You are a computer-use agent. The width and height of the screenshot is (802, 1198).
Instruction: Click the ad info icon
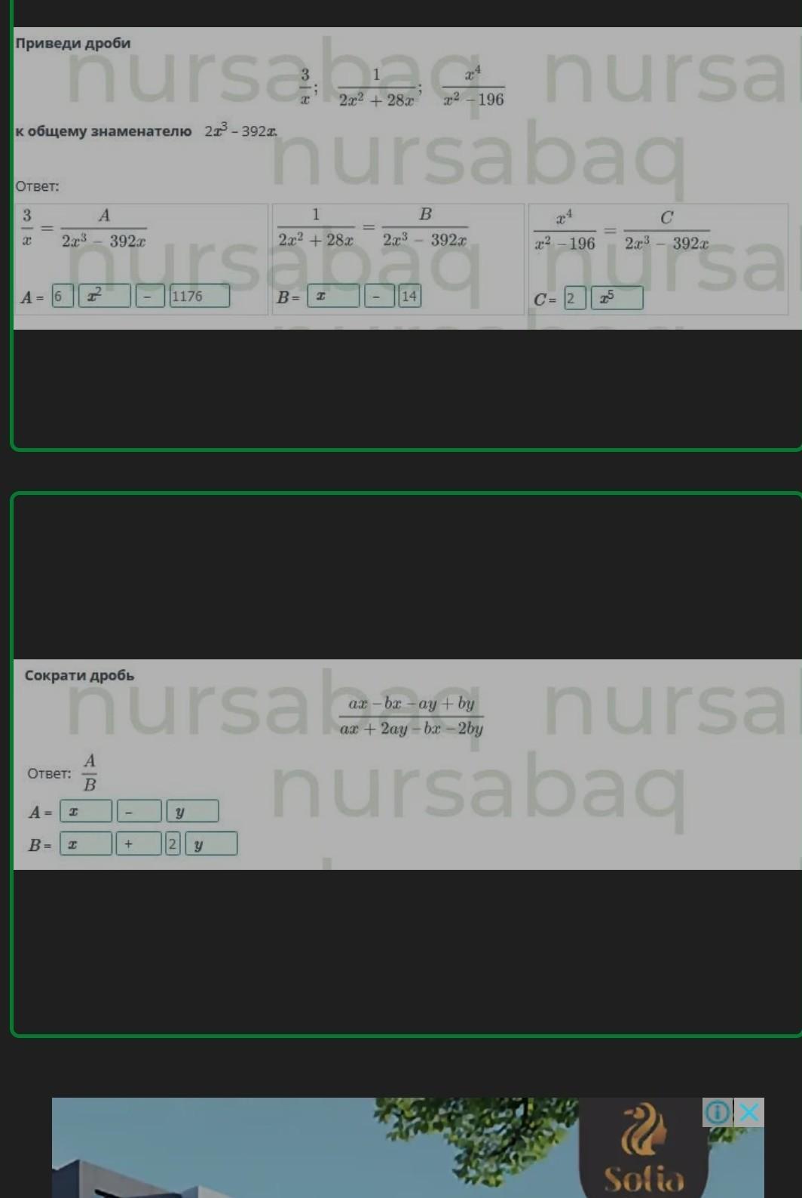pyautogui.click(x=718, y=1112)
